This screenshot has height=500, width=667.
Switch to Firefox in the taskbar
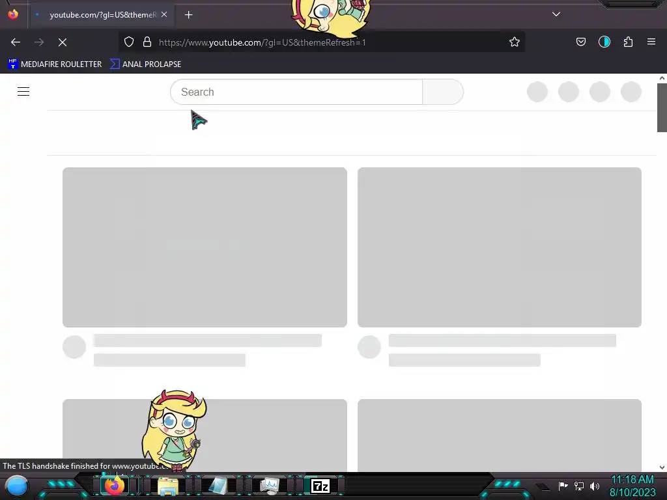point(115,486)
